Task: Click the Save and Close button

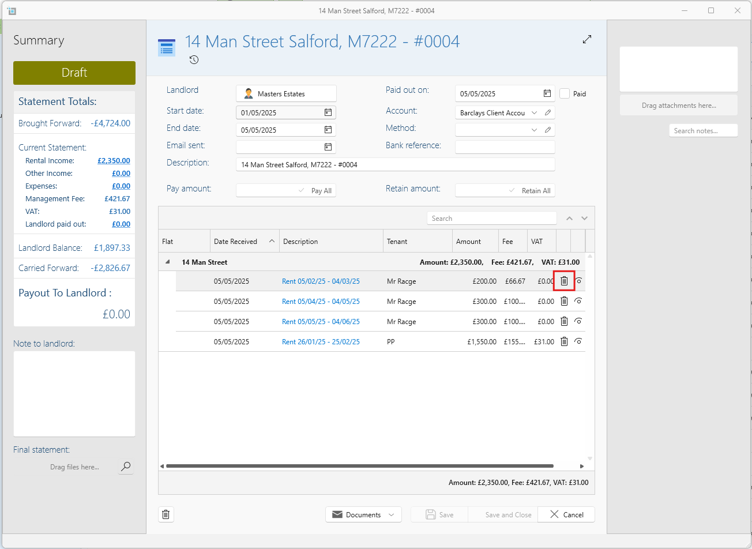Action: pyautogui.click(x=503, y=514)
